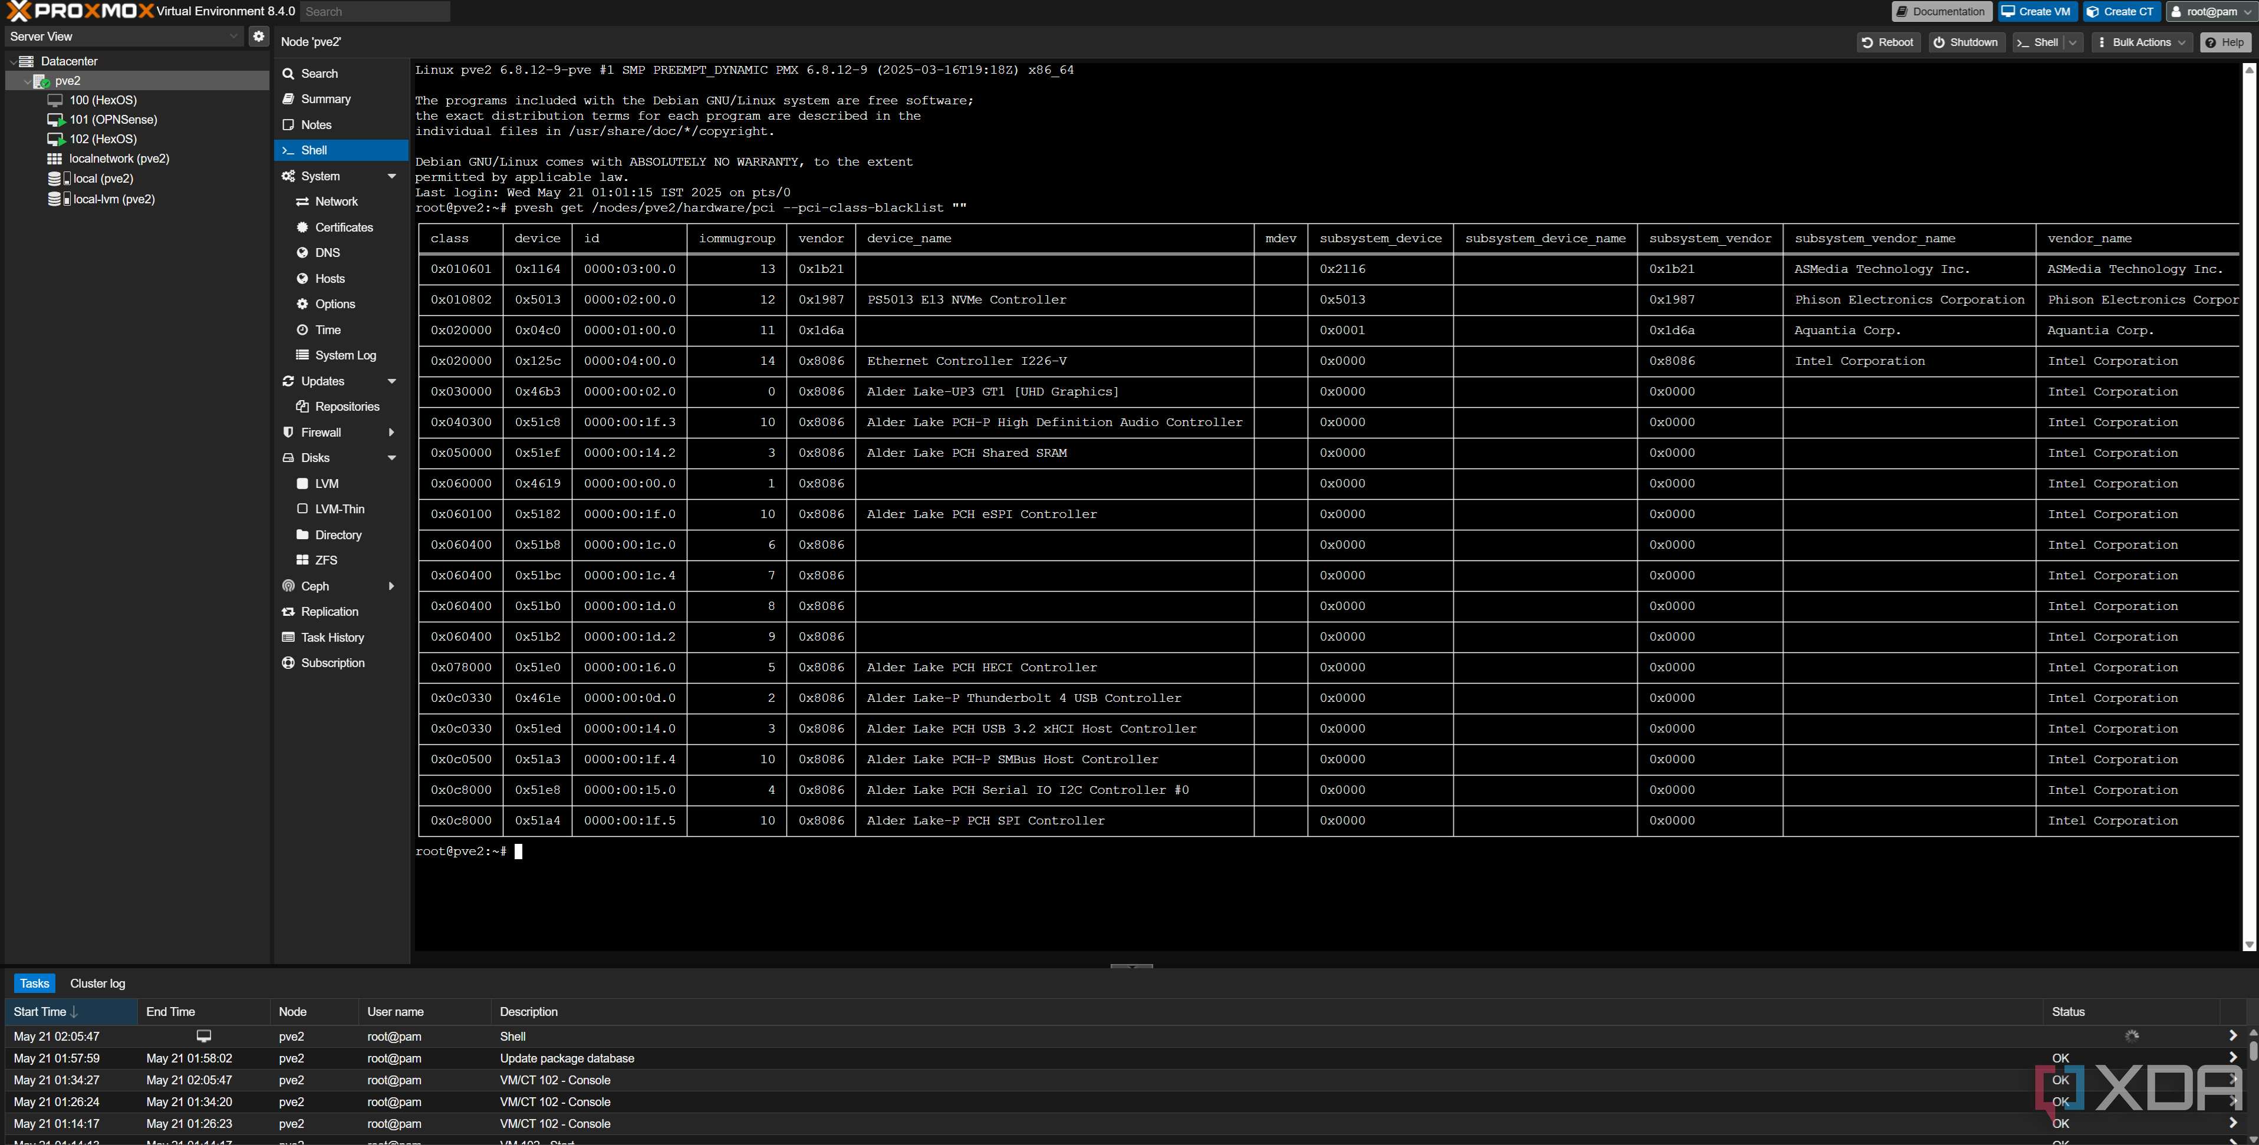Select the Shell menu item
Screen dimensions: 2259x1145
(341, 150)
